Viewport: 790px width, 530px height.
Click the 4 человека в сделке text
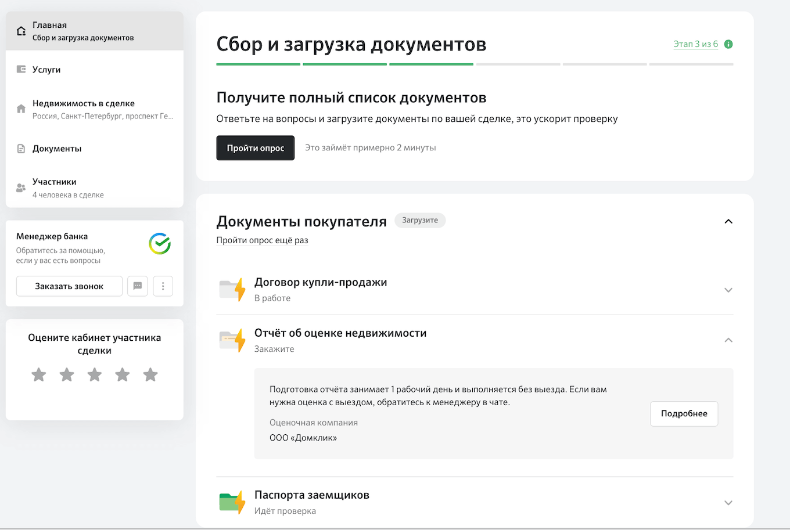tap(68, 195)
